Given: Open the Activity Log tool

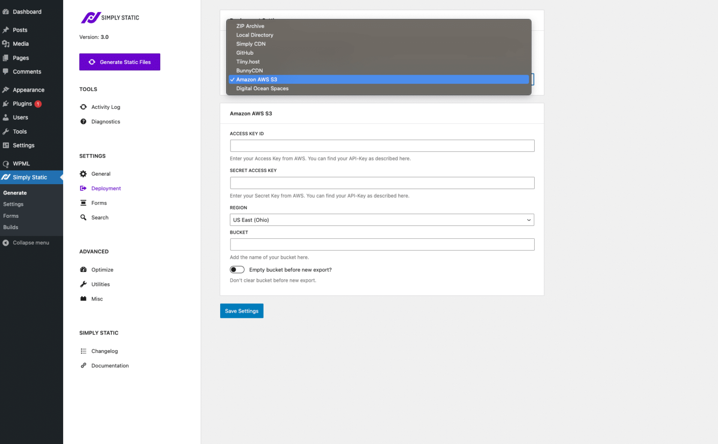Looking at the screenshot, I should (x=106, y=107).
